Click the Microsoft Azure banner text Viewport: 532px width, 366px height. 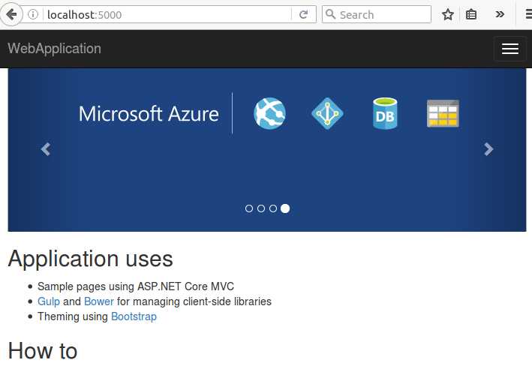[149, 114]
